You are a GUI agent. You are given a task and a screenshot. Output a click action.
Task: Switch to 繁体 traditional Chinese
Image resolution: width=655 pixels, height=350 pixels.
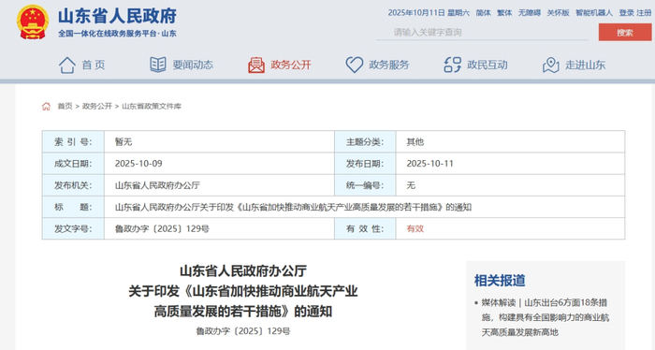click(504, 13)
